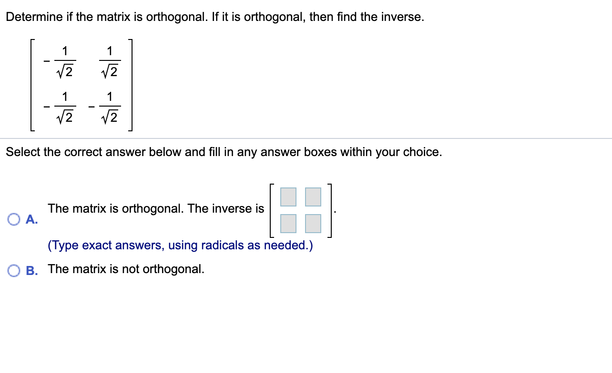Select answer choice A radio button

14,219
